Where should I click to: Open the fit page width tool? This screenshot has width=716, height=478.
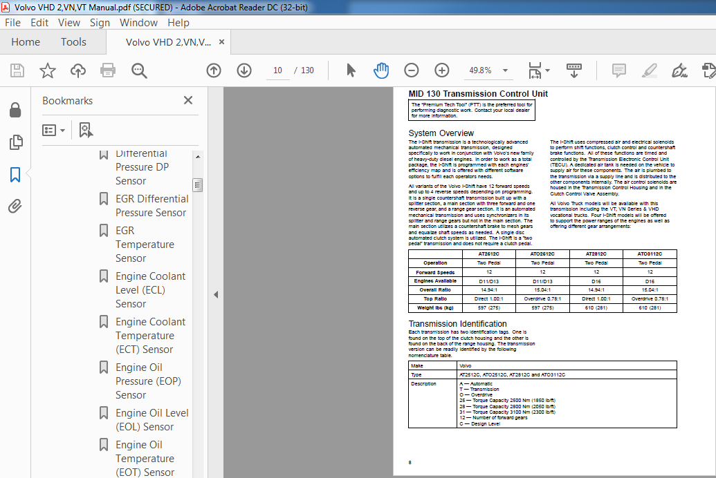535,70
